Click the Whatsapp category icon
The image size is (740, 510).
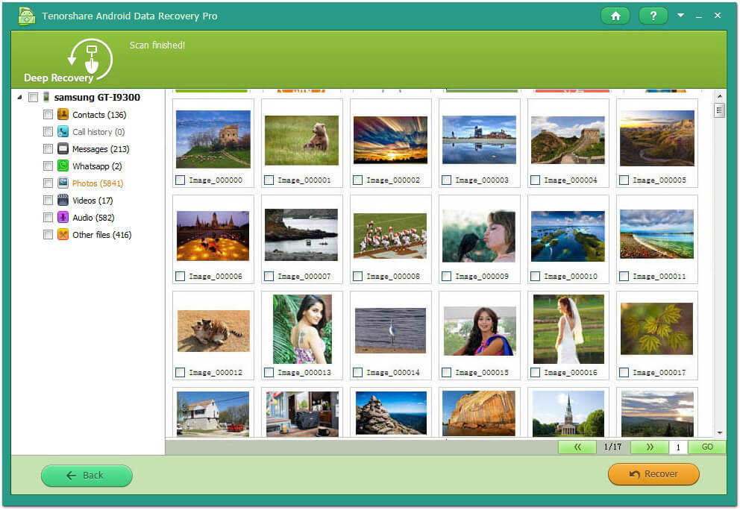pos(63,166)
